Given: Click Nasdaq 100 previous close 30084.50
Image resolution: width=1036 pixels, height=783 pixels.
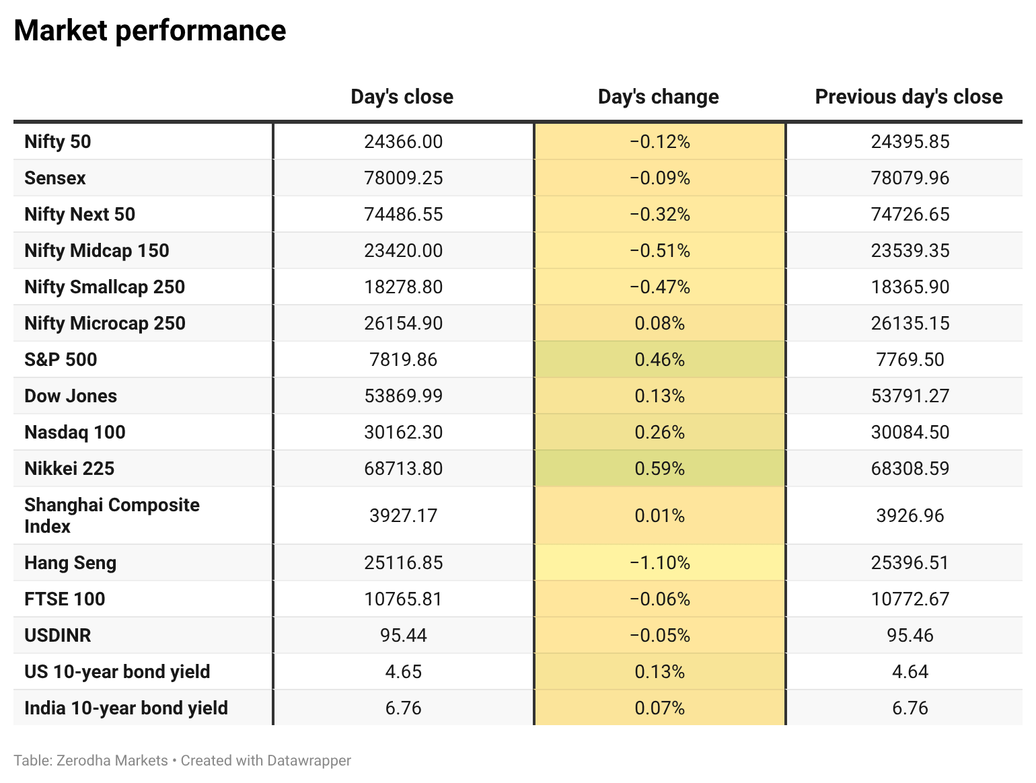Looking at the screenshot, I should 910,432.
